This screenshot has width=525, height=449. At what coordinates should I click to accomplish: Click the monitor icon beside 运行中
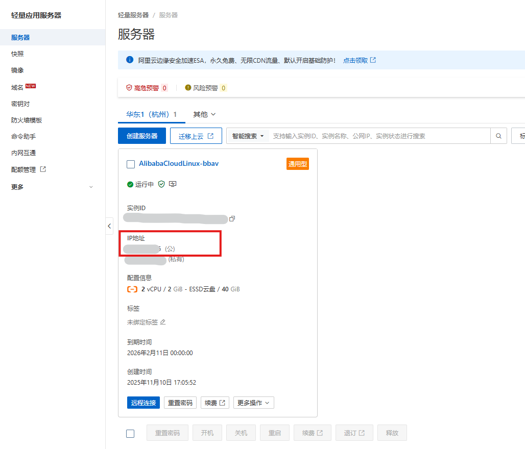[173, 184]
